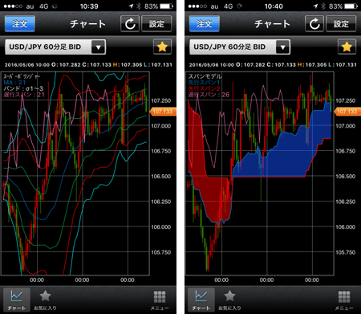Open お気に入り star tab on left phone
Image resolution: width=361 pixels, height=314 pixels.
tap(45, 300)
